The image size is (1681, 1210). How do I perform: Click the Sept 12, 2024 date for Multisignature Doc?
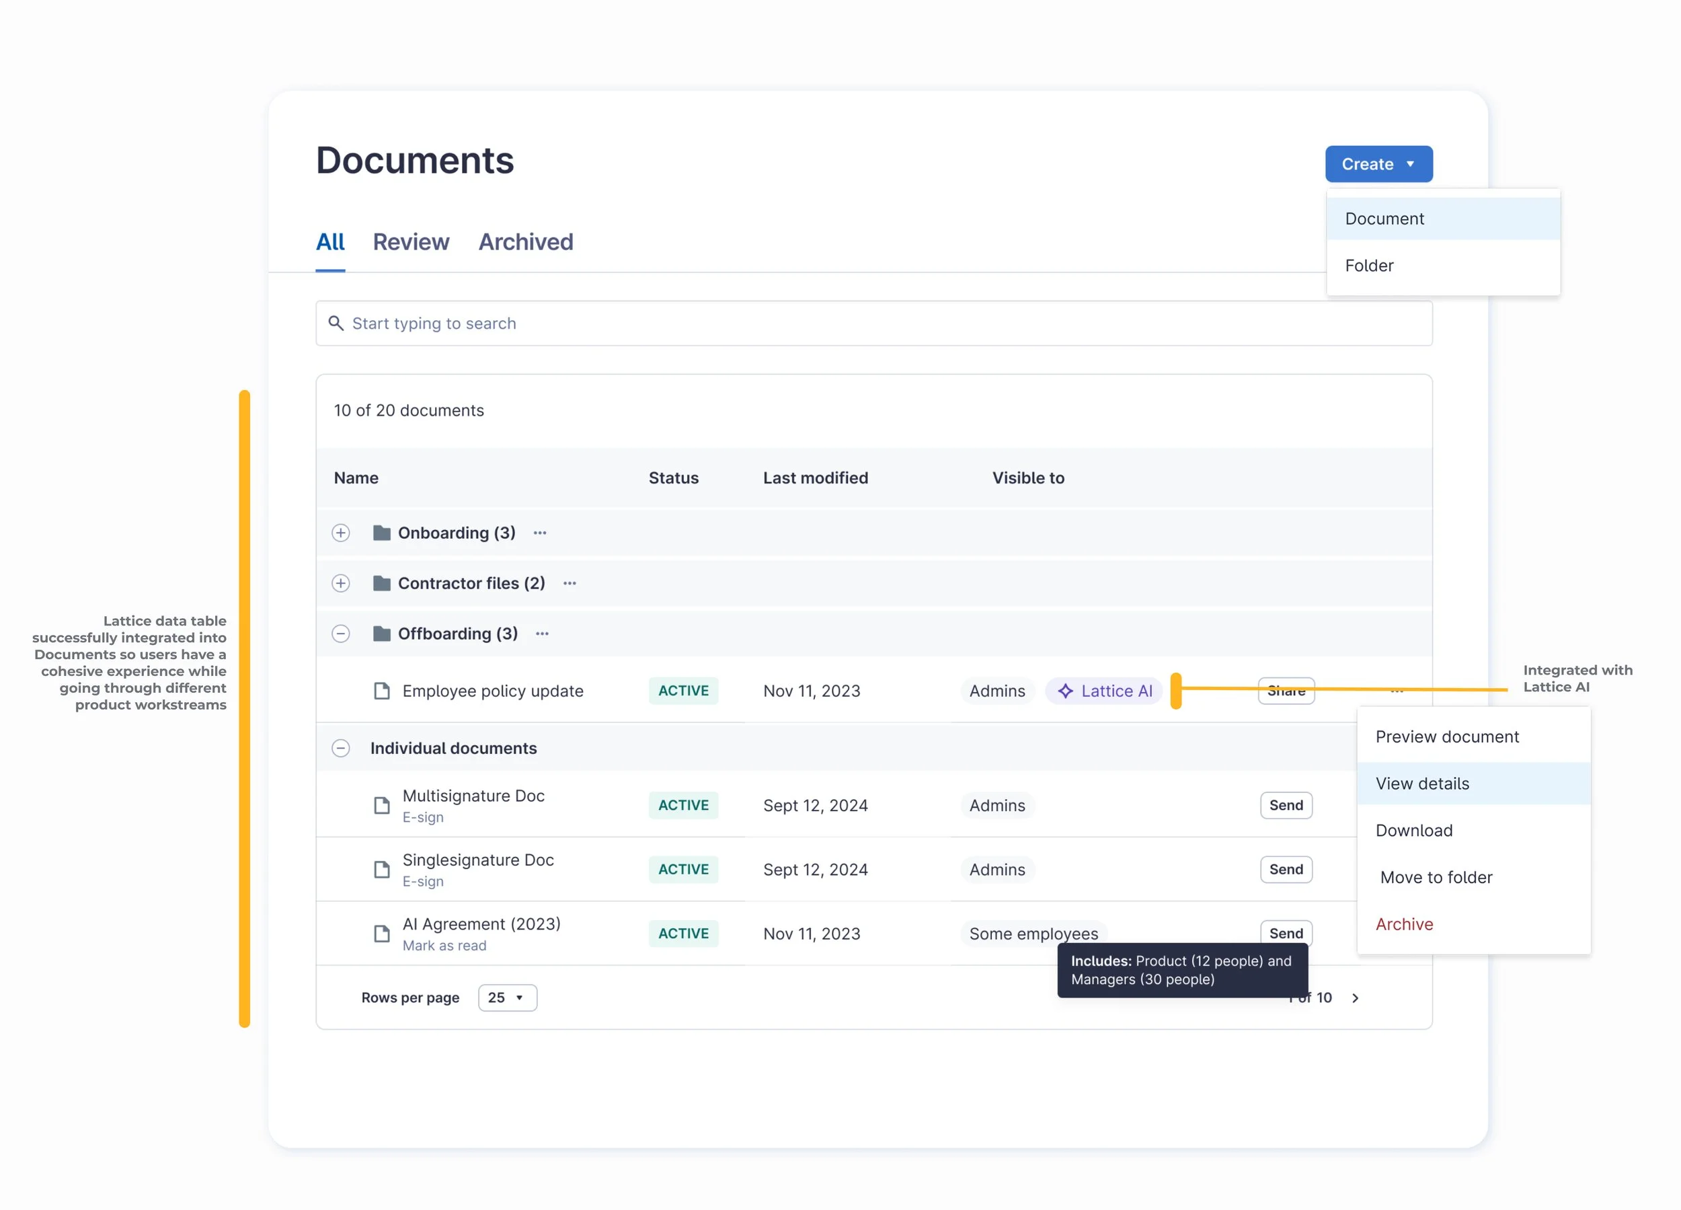coord(816,805)
